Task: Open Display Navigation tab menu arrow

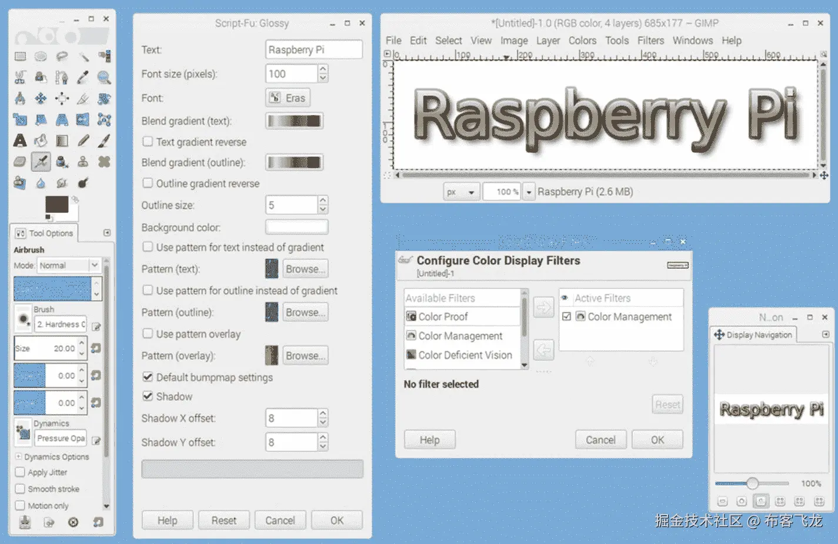Action: (x=826, y=334)
